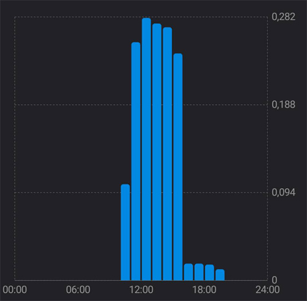The width and height of the screenshot is (307, 301).
Task: Click the 24:00 time label
Action: tap(268, 290)
